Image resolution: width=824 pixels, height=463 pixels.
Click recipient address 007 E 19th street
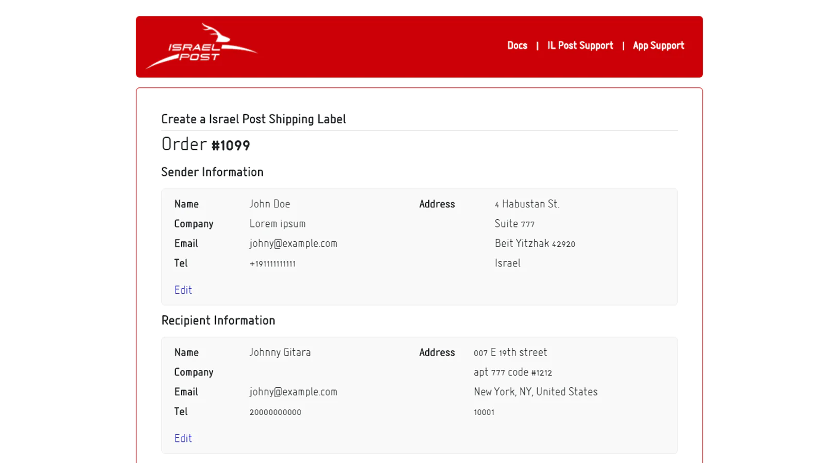pyautogui.click(x=510, y=352)
